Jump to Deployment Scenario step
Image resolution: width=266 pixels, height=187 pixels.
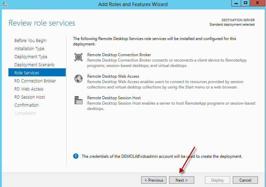[34, 65]
